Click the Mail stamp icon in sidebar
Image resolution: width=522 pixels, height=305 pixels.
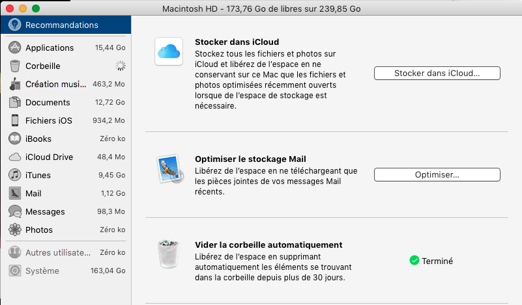click(14, 193)
